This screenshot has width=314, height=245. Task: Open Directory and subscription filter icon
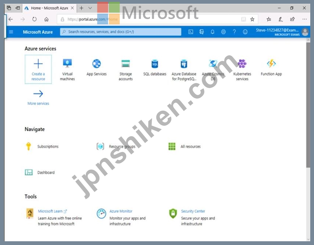202,32
